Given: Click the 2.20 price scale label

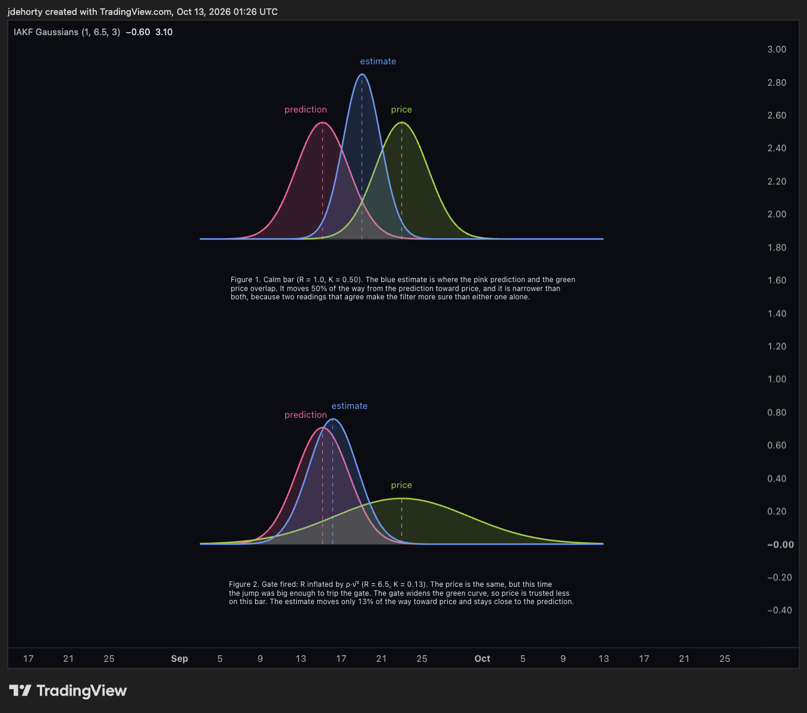Looking at the screenshot, I should point(777,182).
